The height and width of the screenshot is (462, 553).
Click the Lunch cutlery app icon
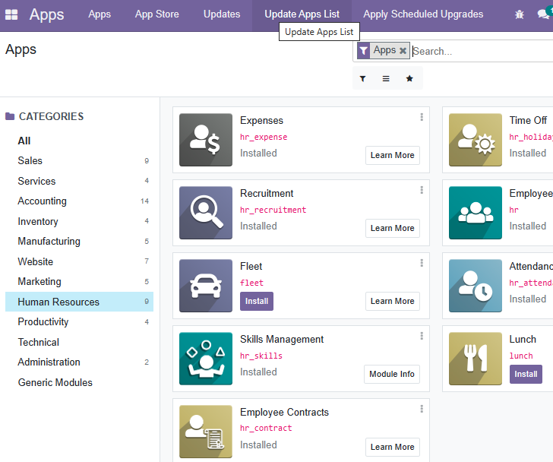[475, 359]
